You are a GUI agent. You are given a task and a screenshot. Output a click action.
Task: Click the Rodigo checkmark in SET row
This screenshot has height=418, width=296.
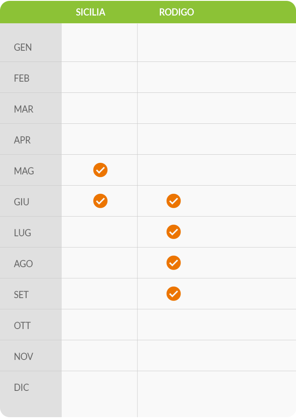point(174,293)
